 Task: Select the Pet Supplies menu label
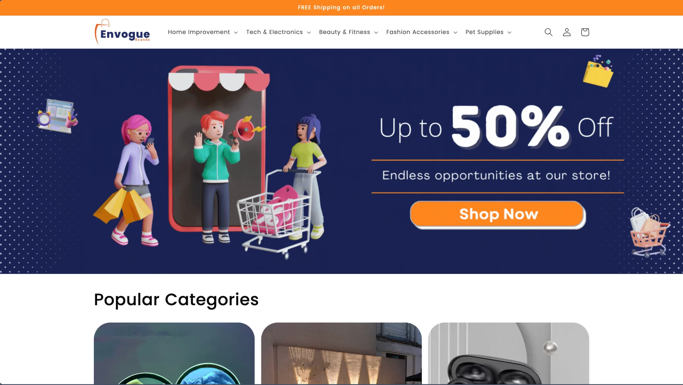[484, 32]
